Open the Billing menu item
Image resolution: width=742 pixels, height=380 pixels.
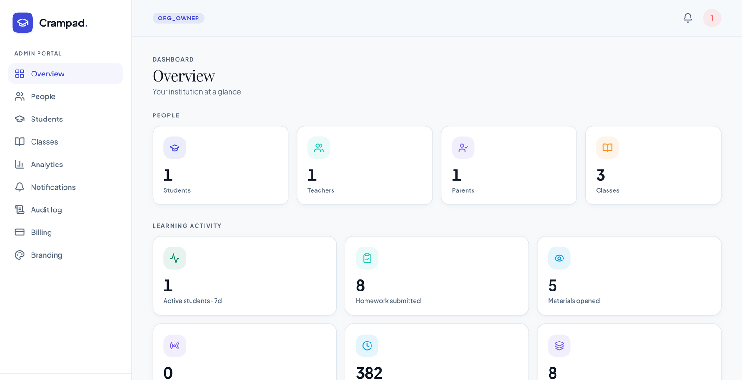(x=66, y=233)
